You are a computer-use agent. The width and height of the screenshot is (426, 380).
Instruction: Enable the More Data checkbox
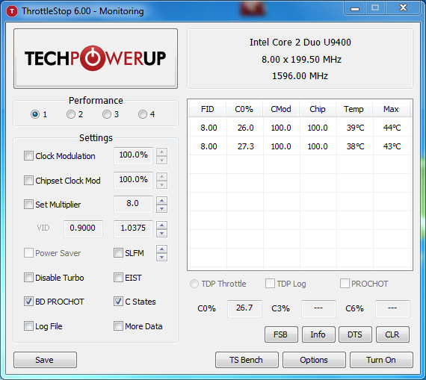coord(118,326)
